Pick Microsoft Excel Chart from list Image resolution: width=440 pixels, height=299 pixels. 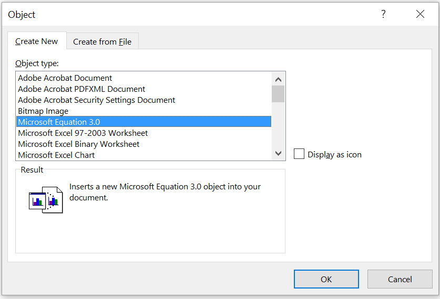click(x=144, y=155)
